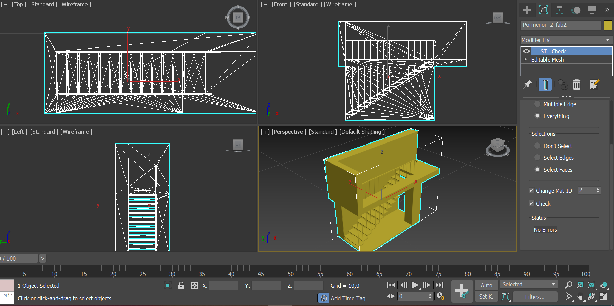The width and height of the screenshot is (614, 306).
Task: Open the Hierarchy command panel tab
Action: [560, 10]
